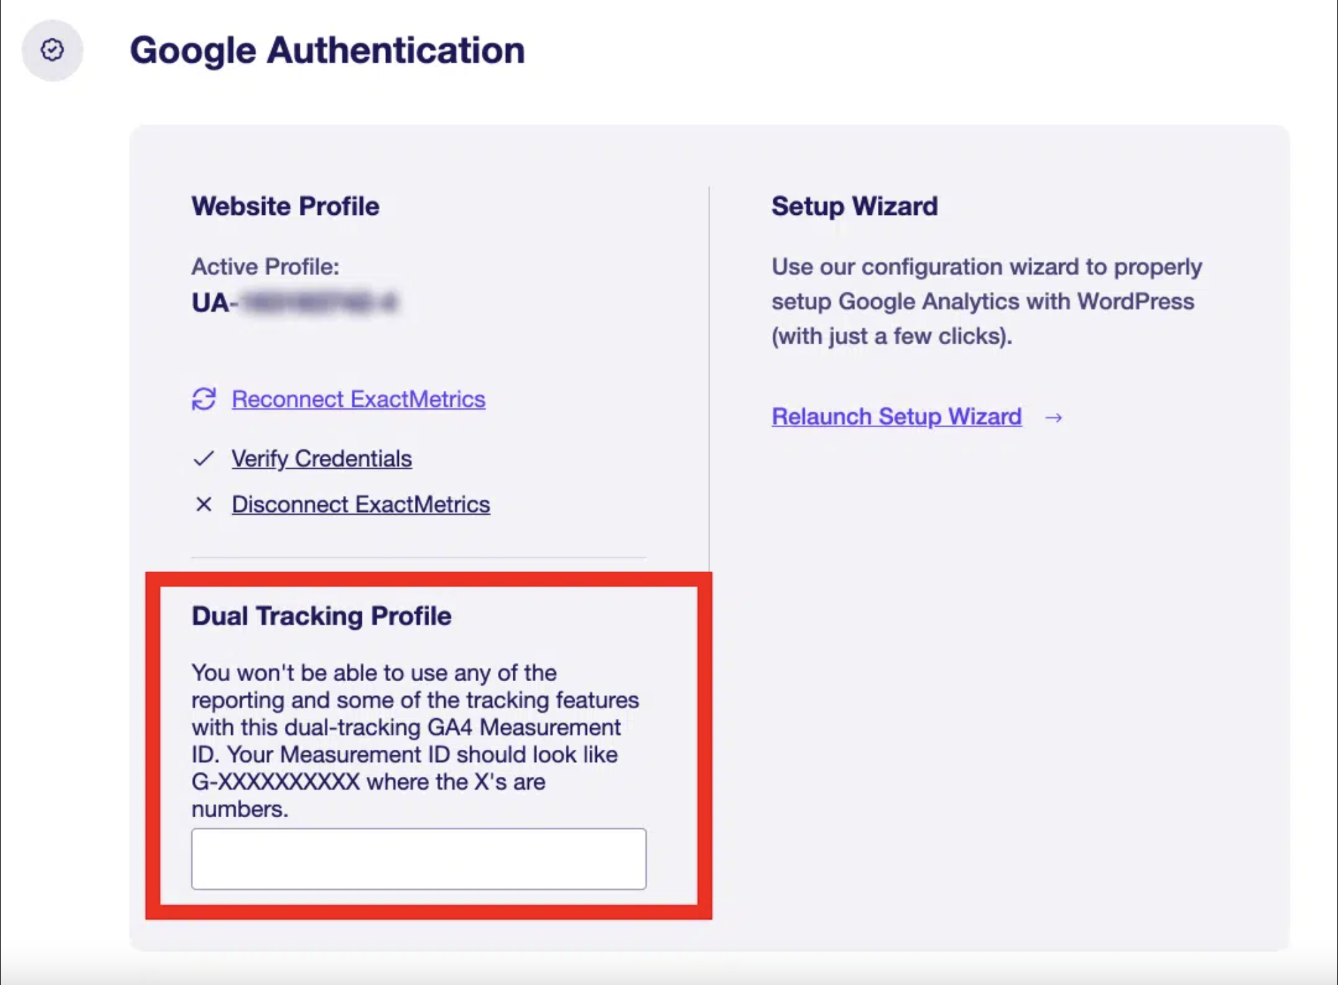The image size is (1338, 985).
Task: Open the Relaunch Setup Wizard link
Action: point(896,416)
